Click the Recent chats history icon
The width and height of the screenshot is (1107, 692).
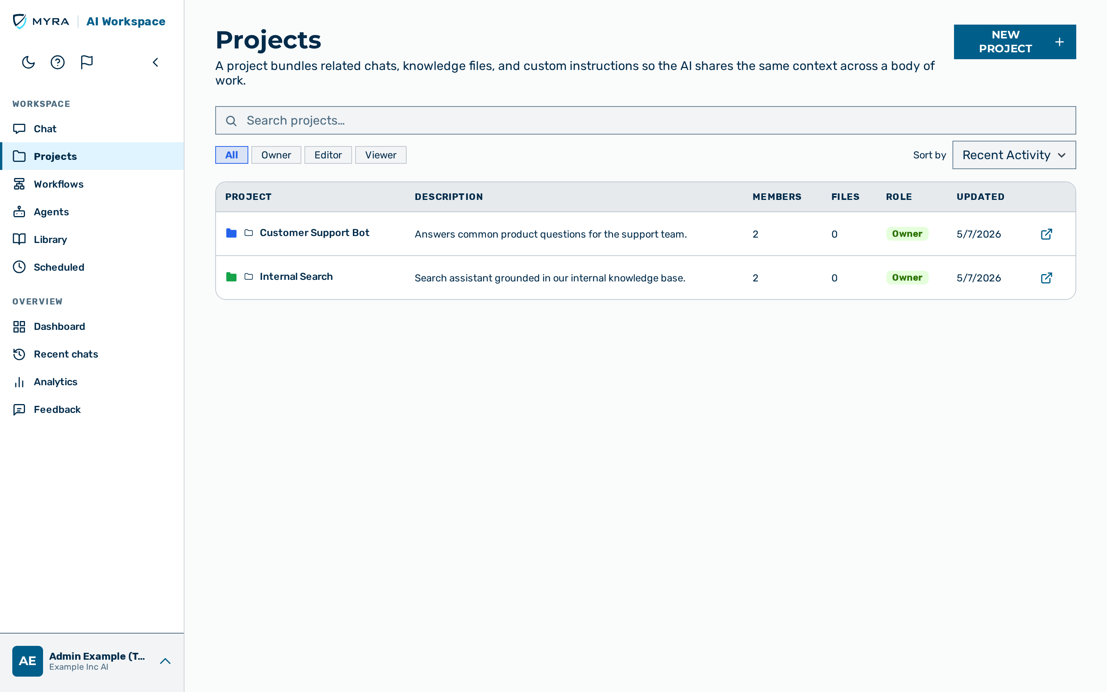pos(19,354)
